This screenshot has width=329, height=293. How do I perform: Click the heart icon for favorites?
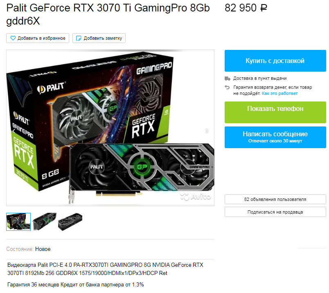click(x=13, y=38)
